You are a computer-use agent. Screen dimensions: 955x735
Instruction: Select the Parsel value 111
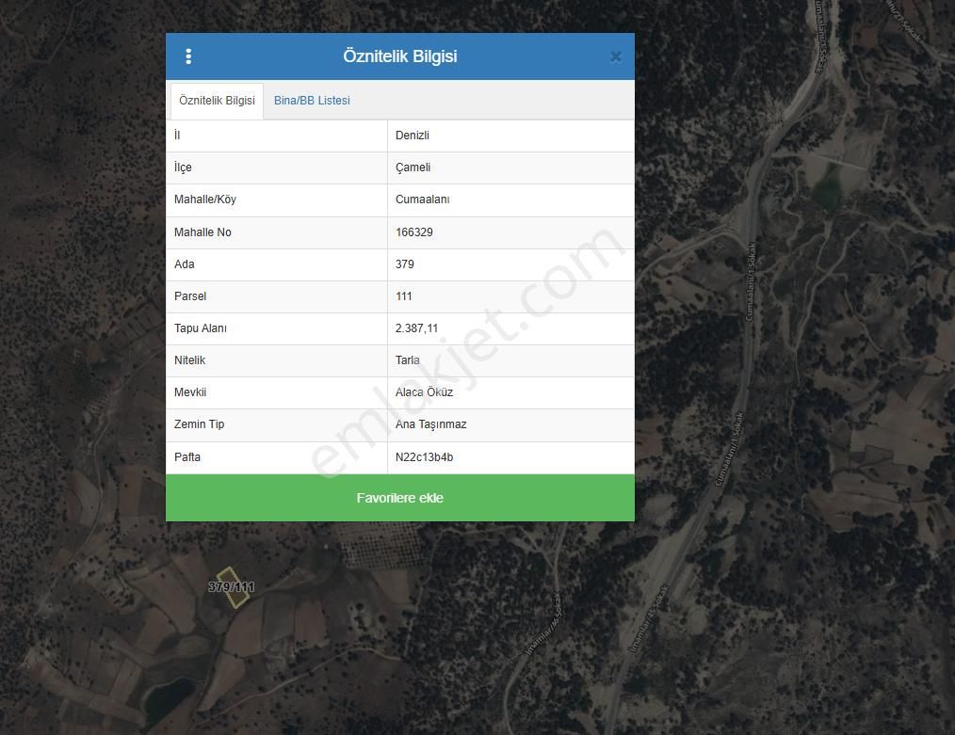(x=404, y=296)
